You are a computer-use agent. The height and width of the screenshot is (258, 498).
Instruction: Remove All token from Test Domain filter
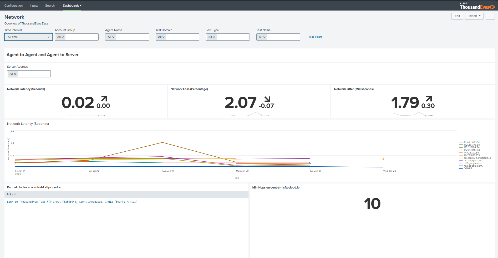coord(164,37)
